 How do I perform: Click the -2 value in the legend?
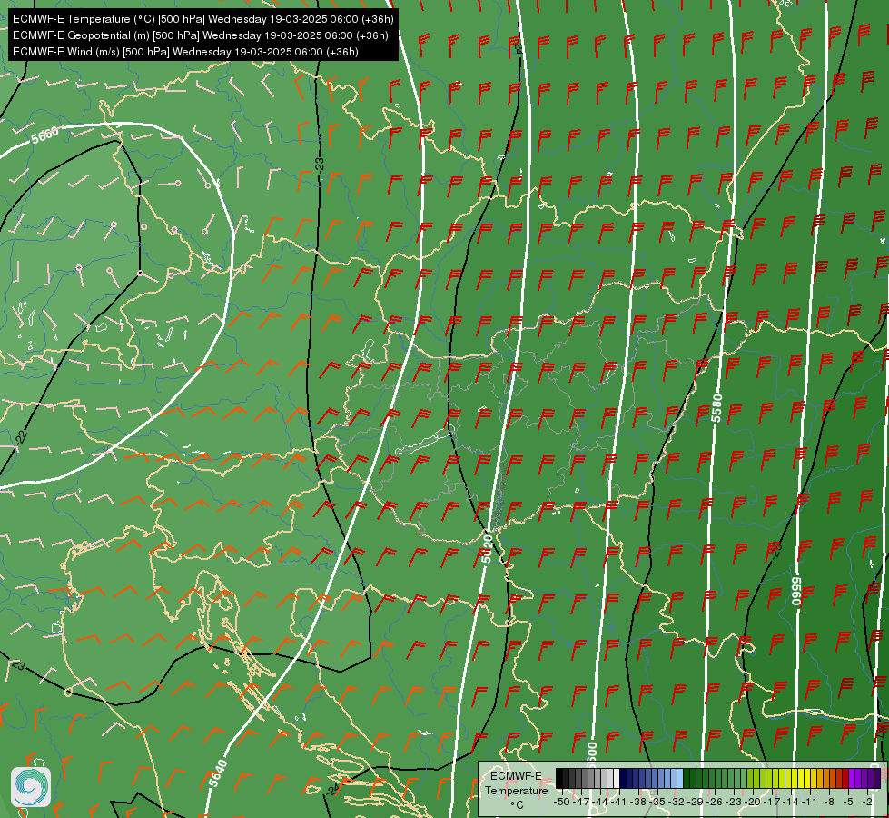[x=867, y=802]
